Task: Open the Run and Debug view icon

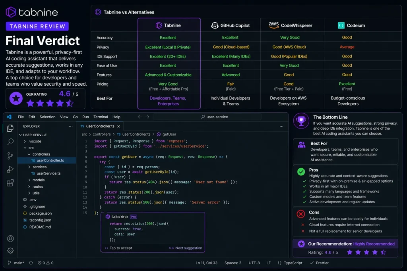Action: pos(10,169)
